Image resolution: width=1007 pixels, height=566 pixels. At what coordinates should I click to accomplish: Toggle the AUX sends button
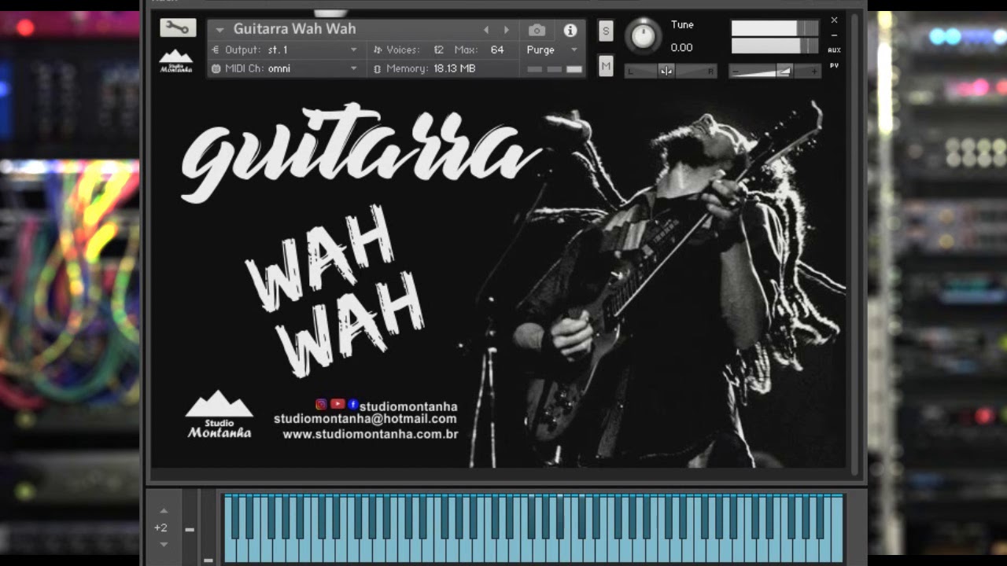834,50
